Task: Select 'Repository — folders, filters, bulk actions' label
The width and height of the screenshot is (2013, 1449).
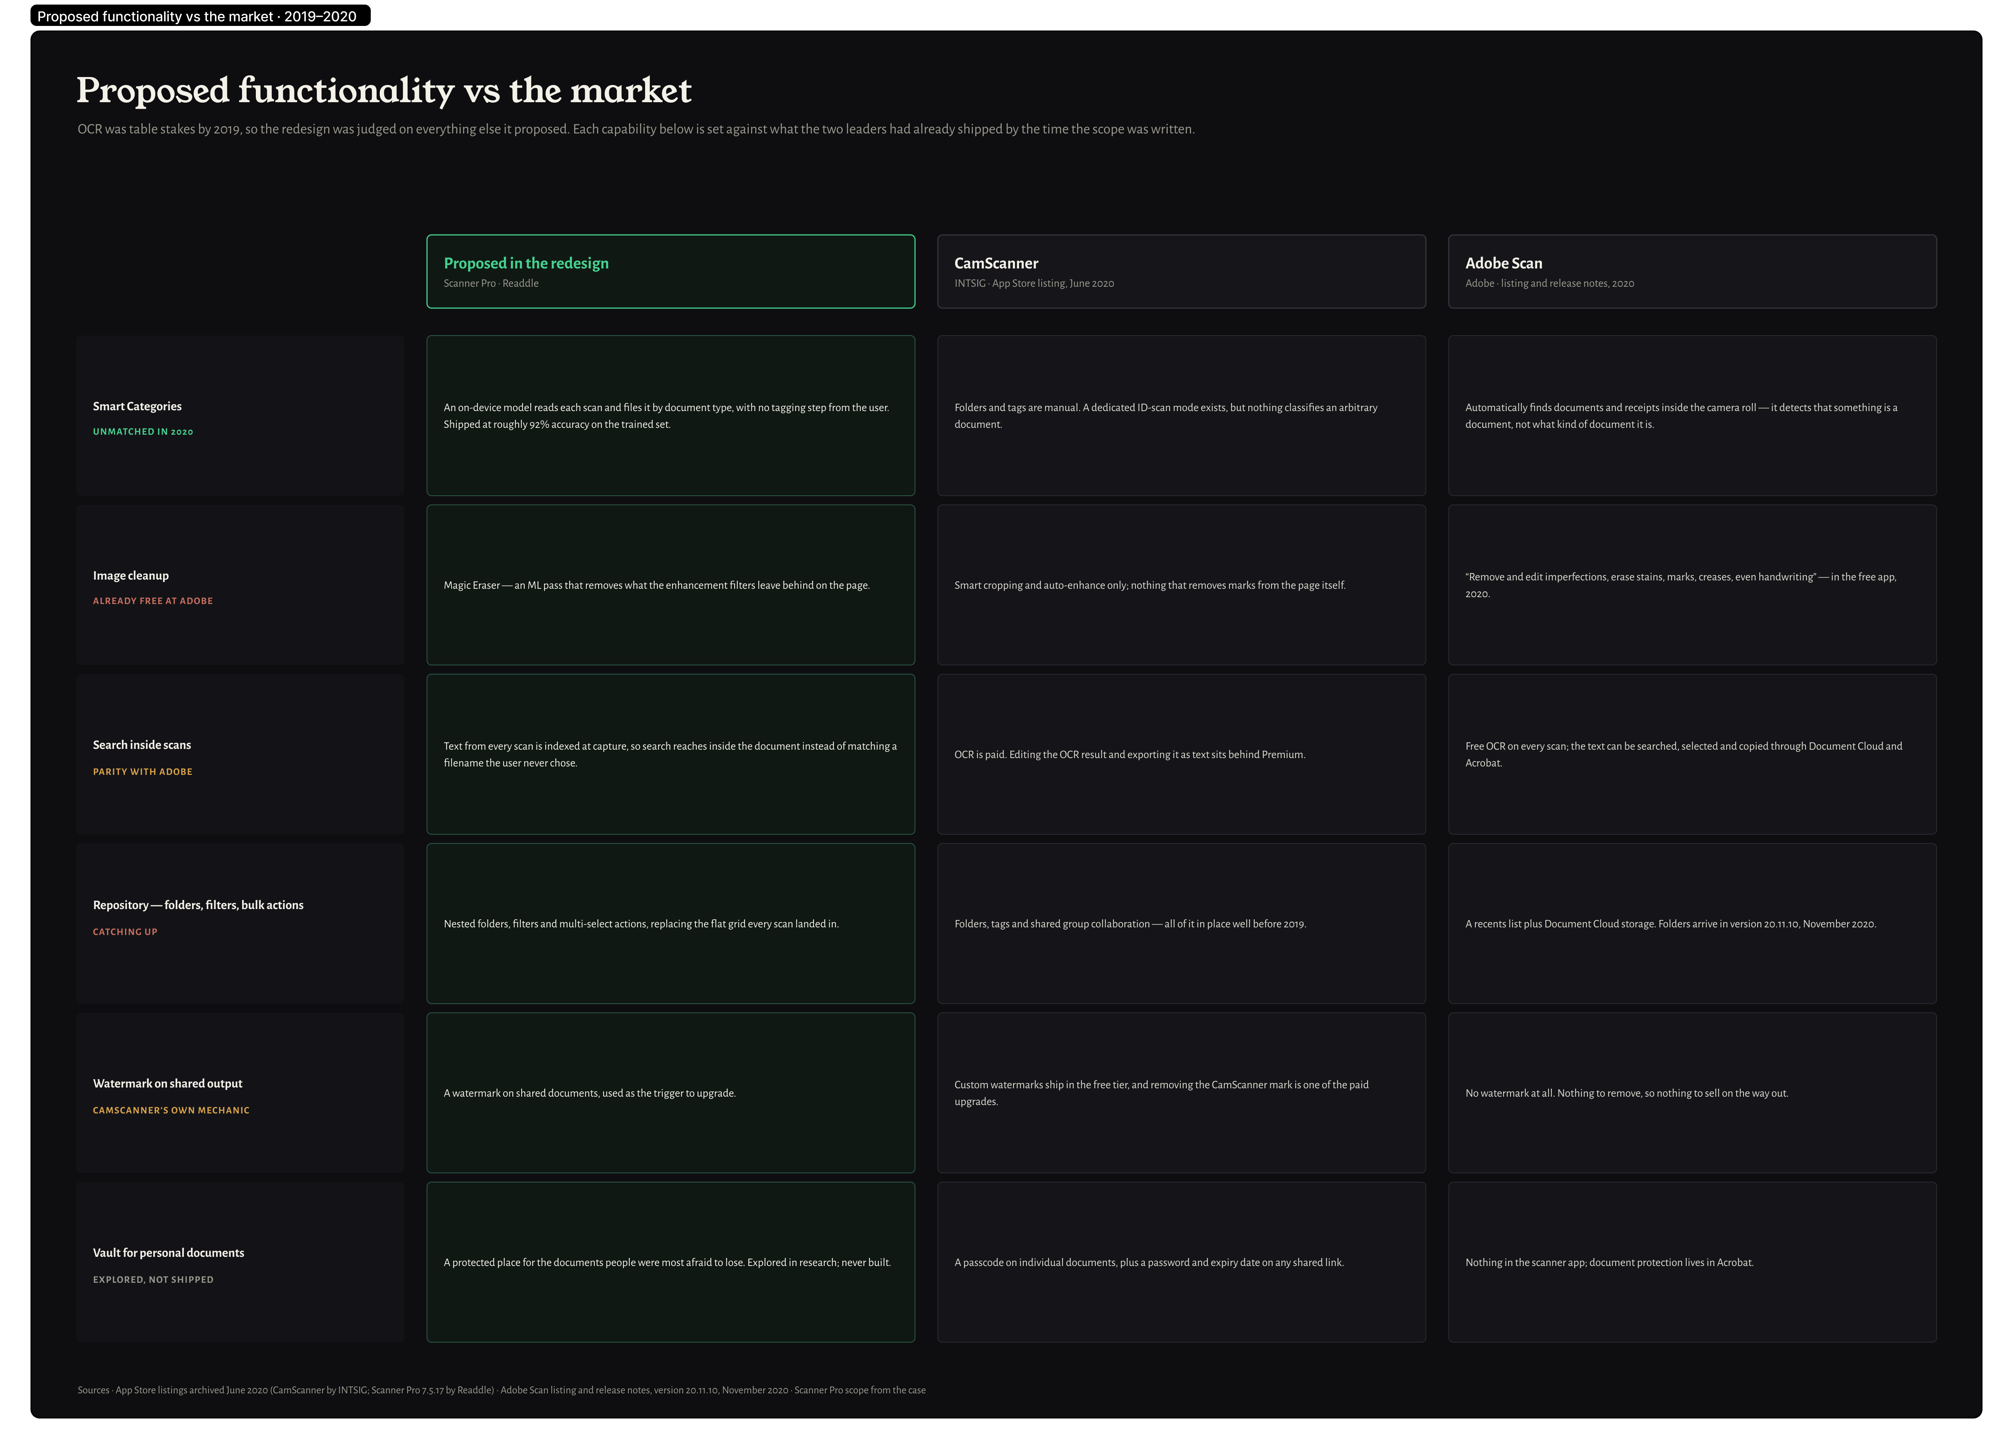Action: [198, 906]
